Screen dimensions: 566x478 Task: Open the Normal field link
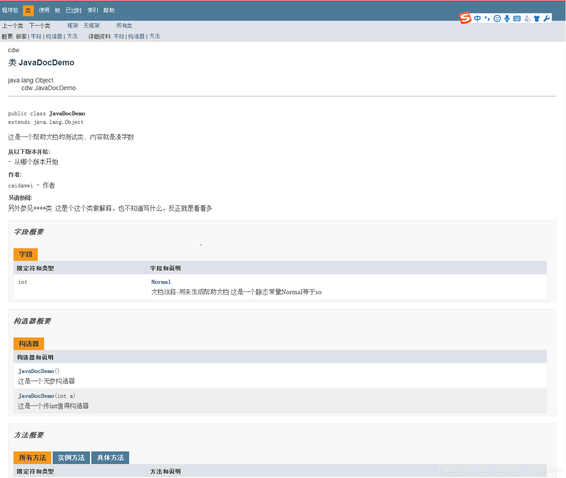click(x=161, y=282)
